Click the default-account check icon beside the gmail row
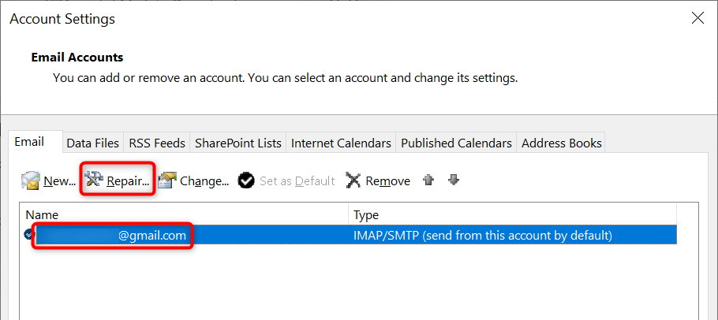718x320 pixels. pyautogui.click(x=28, y=234)
